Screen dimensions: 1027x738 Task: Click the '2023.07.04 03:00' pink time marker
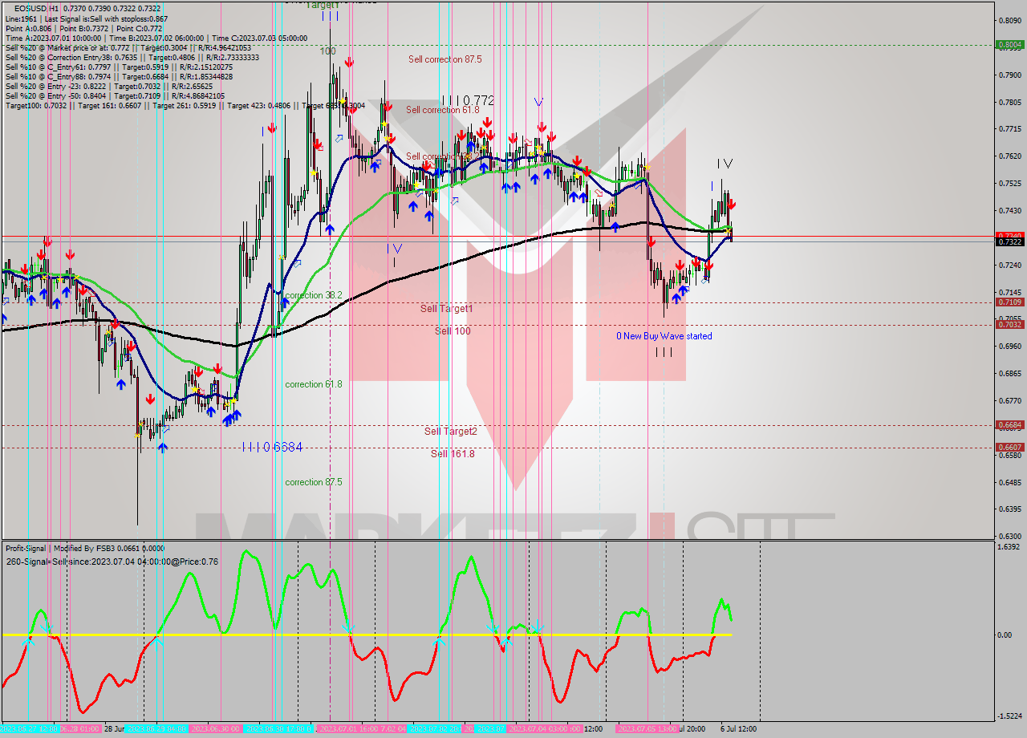coord(545,729)
